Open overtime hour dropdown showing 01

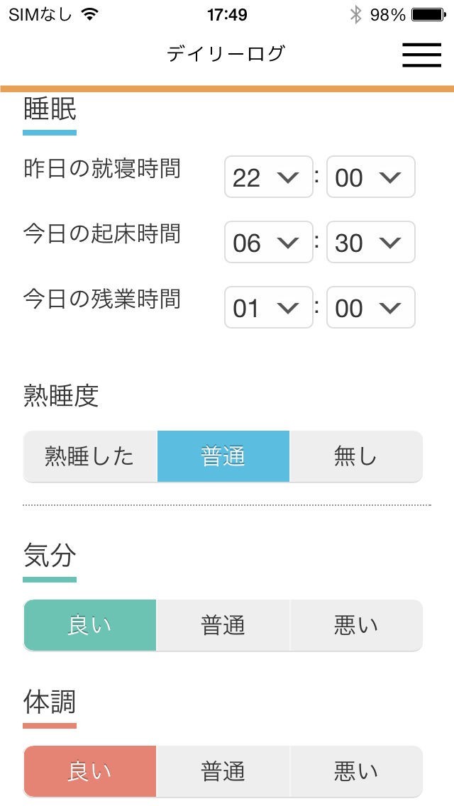[268, 308]
